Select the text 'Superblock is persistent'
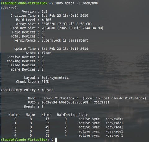Screen dimensions: 149x142 pos(65,40)
